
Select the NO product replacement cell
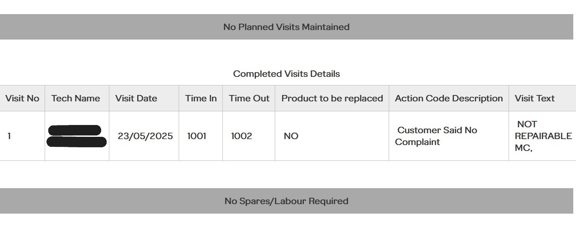tap(291, 136)
